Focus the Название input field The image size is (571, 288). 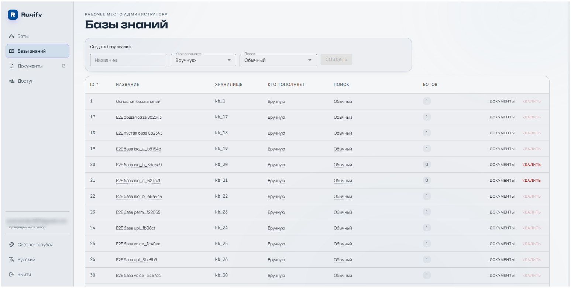[x=128, y=60]
